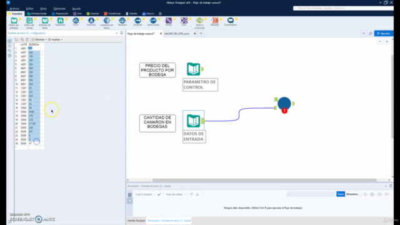Image resolution: width=400 pixels, height=225 pixels.
Task: Open the copy results dropdown icon
Action: (x=366, y=194)
